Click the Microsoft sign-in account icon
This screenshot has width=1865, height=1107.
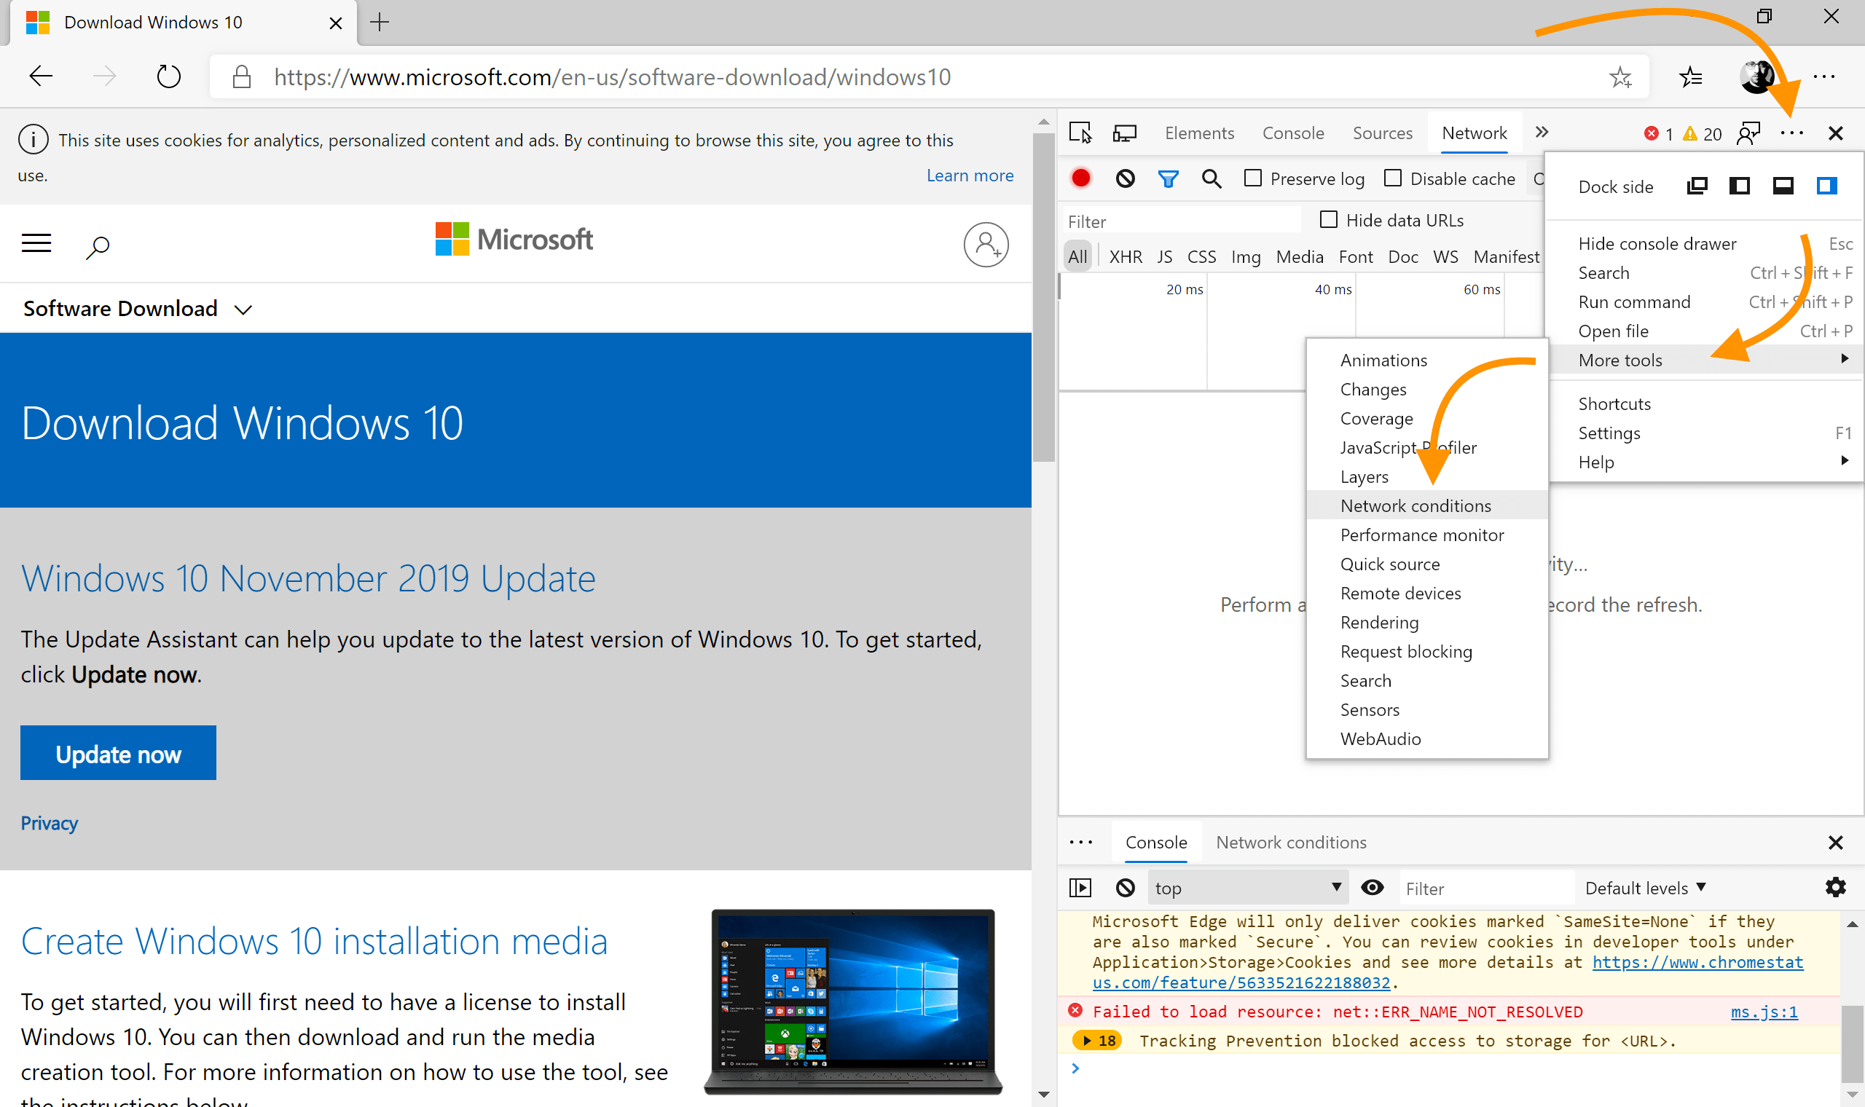[986, 244]
